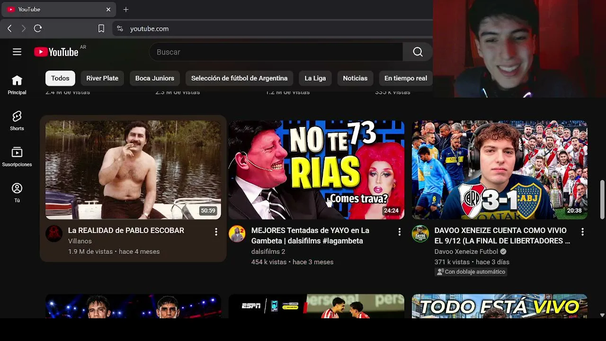Close the YouTube browser tab
This screenshot has width=606, height=341.
click(108, 9)
